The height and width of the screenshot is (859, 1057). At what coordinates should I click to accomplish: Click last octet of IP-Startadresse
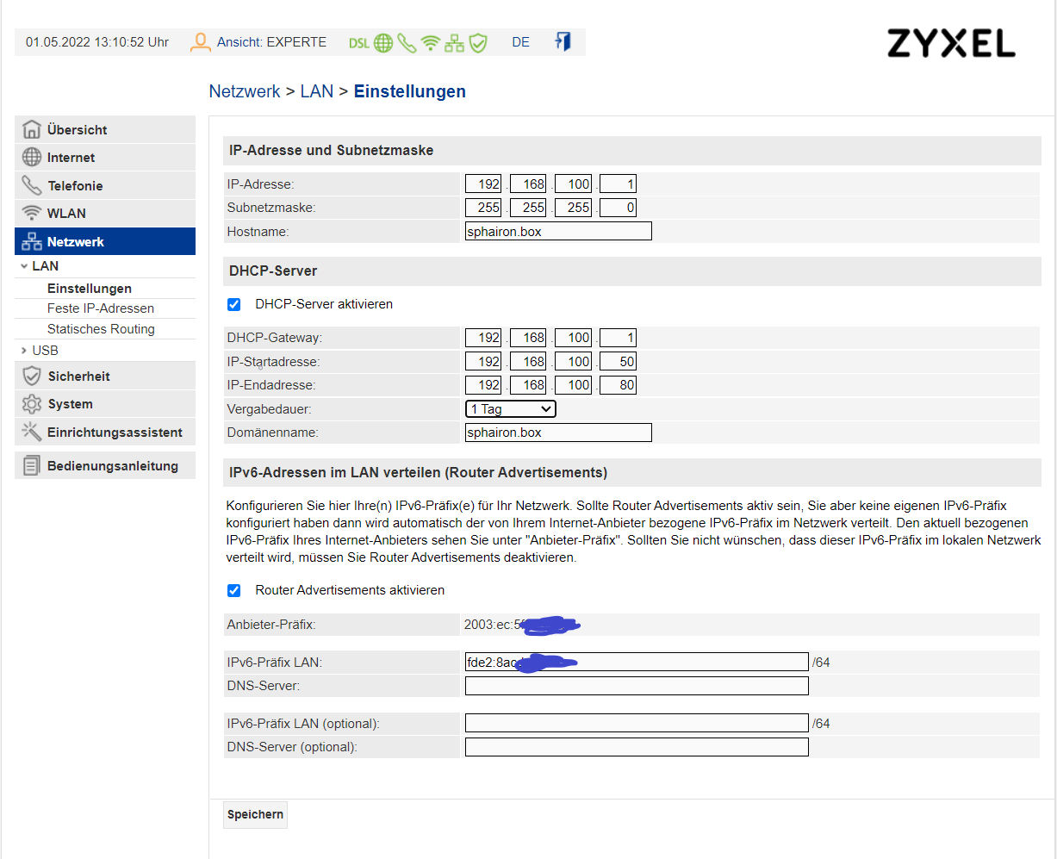(x=618, y=362)
